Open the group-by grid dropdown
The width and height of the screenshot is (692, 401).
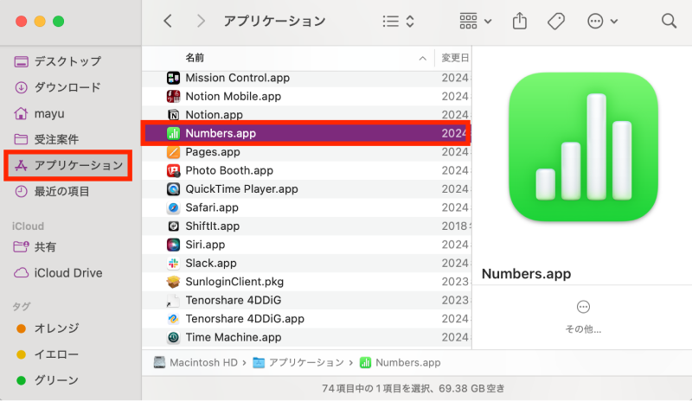tap(475, 22)
